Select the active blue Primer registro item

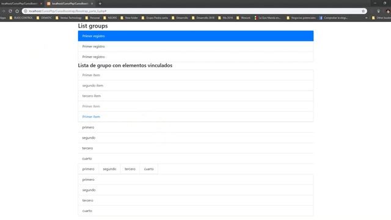pos(195,36)
